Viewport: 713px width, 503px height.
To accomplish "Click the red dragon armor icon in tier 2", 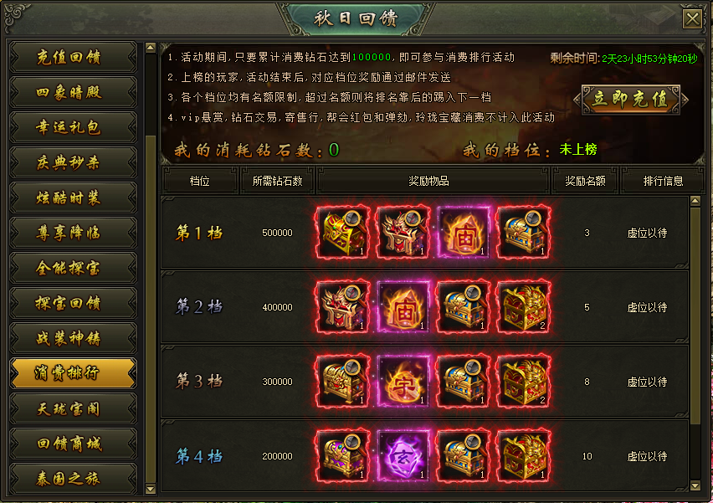I will [342, 307].
